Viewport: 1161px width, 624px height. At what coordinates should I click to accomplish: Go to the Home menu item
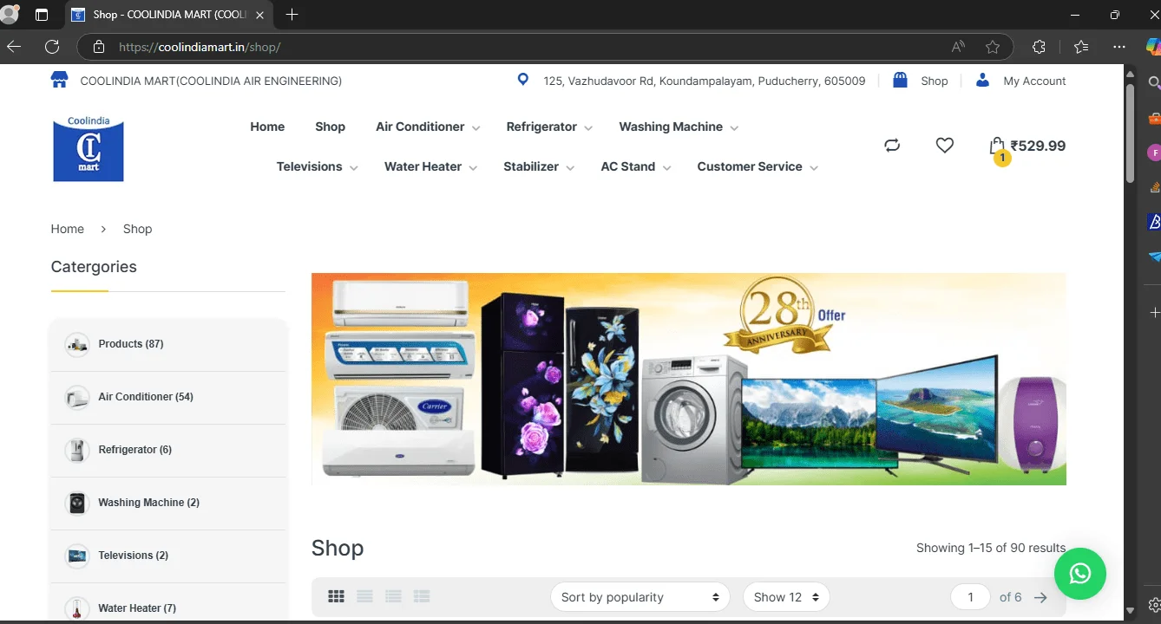point(267,127)
